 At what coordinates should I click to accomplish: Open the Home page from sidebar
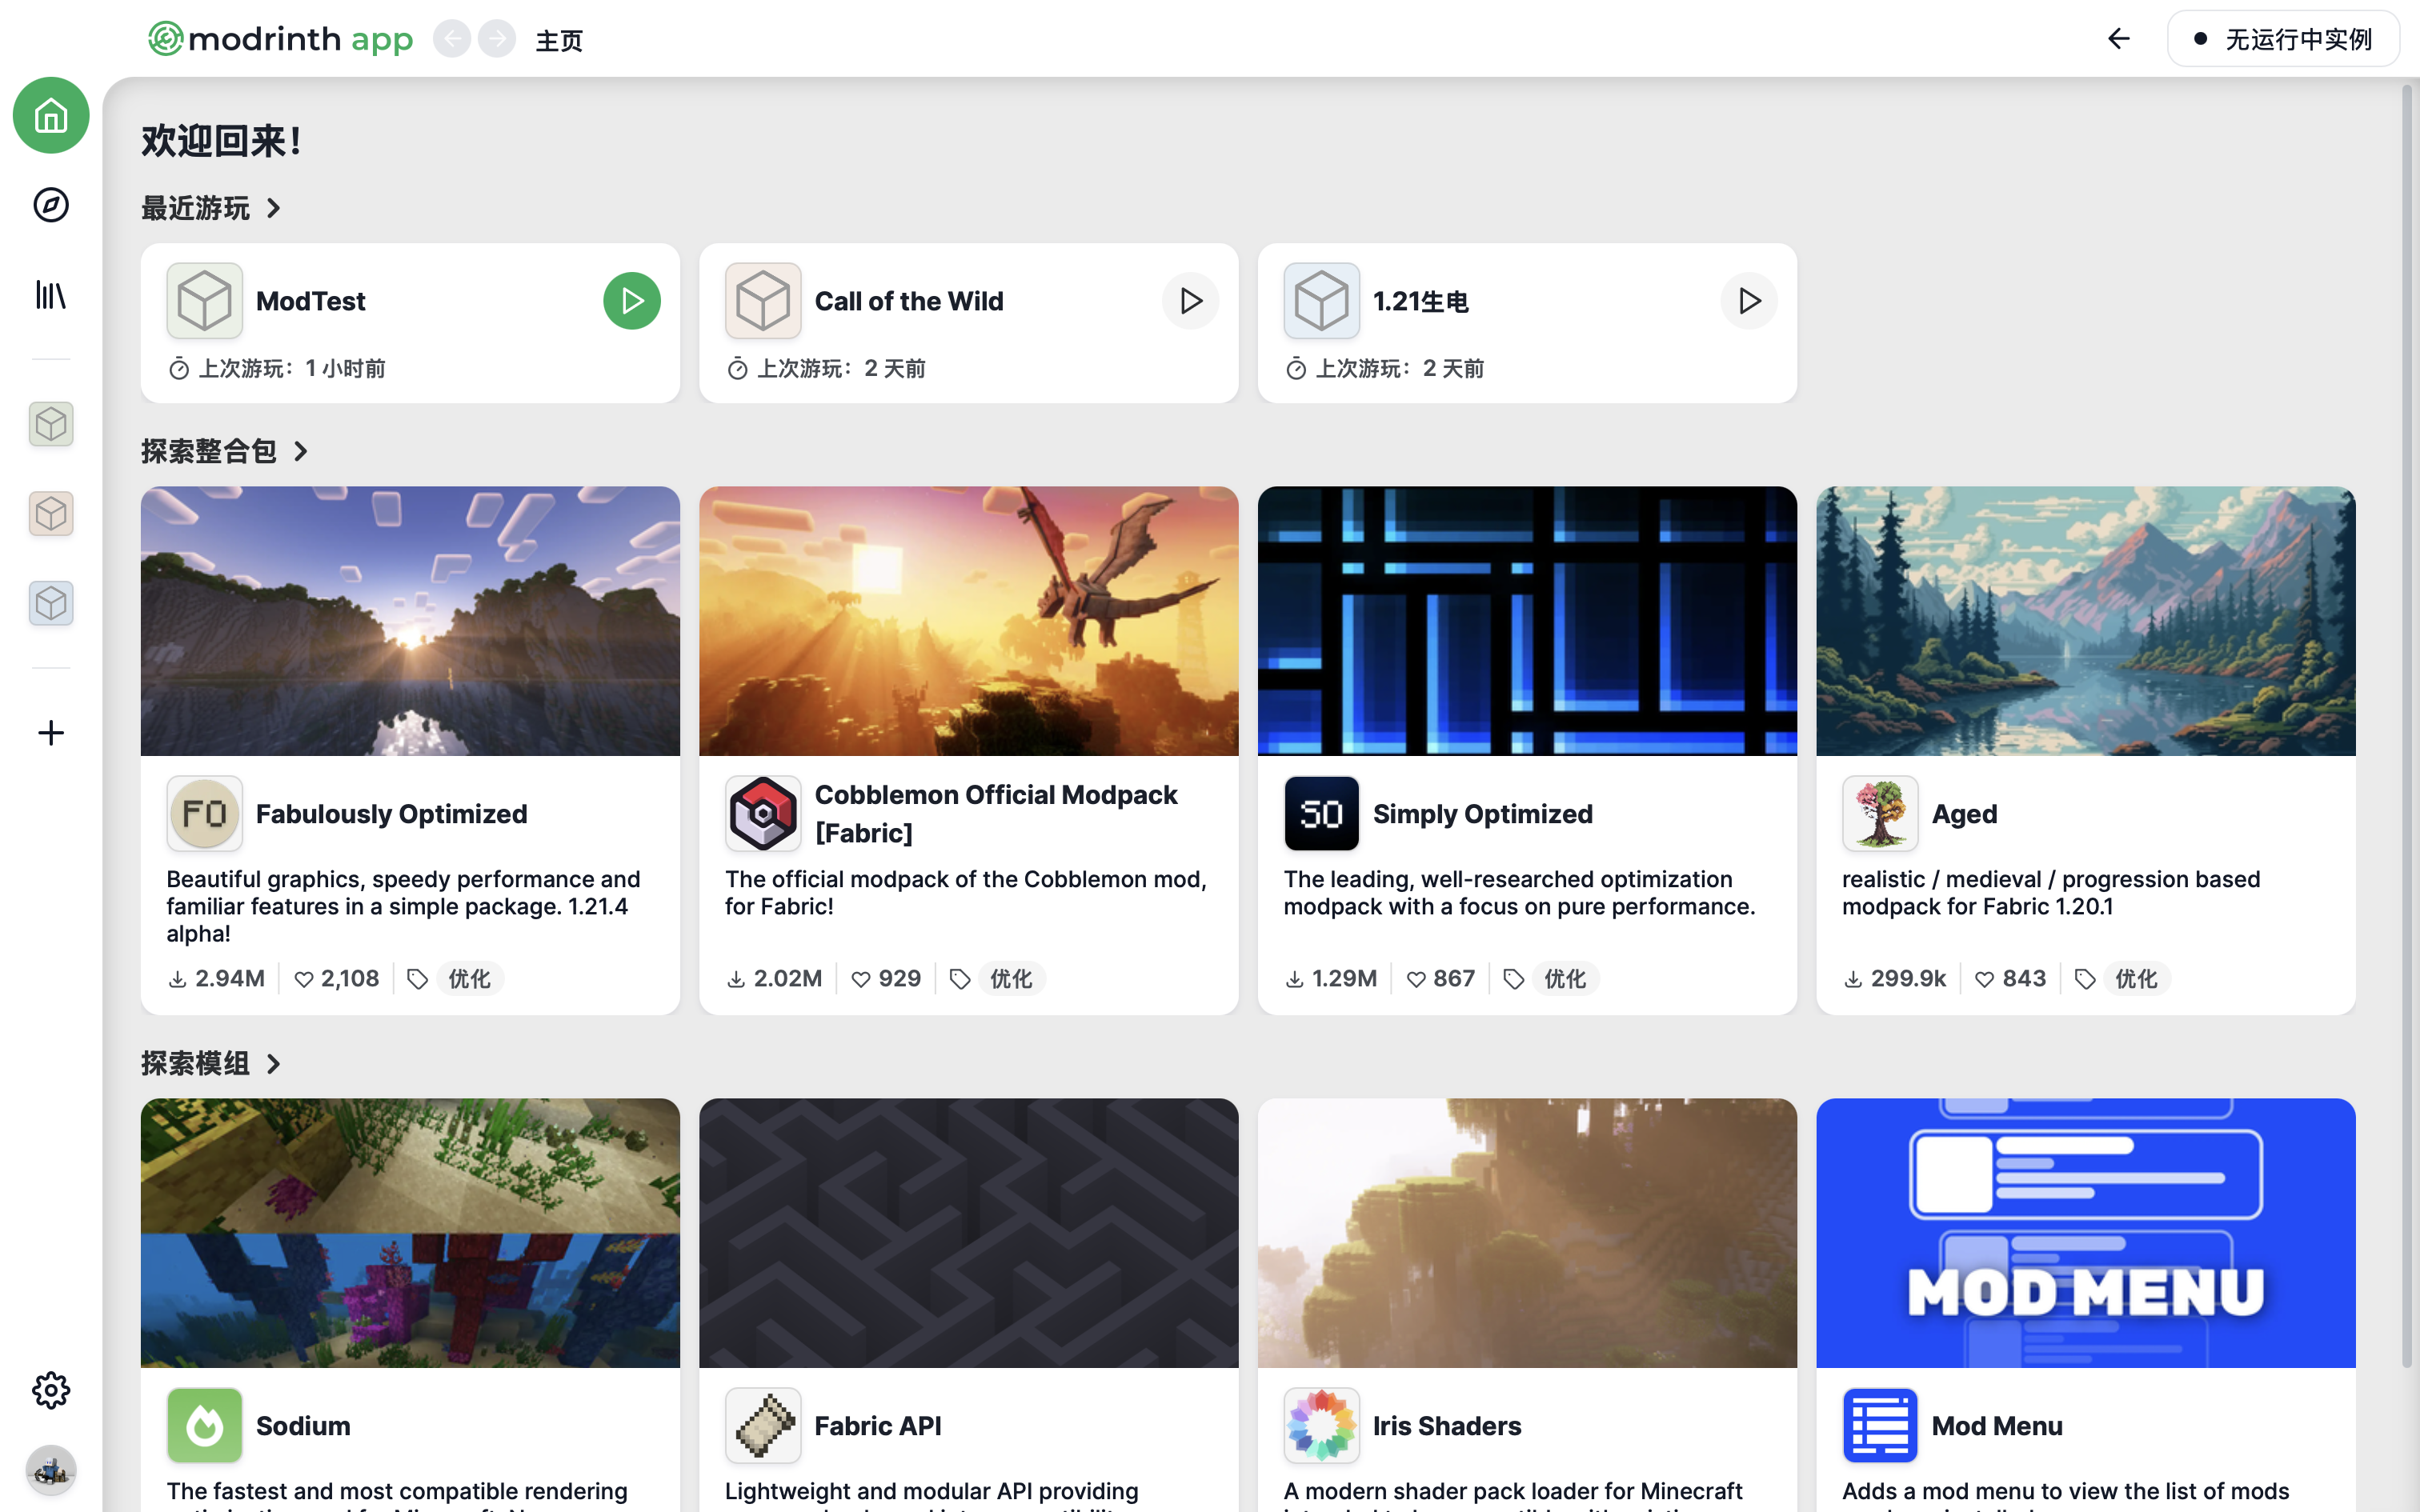pos(51,115)
